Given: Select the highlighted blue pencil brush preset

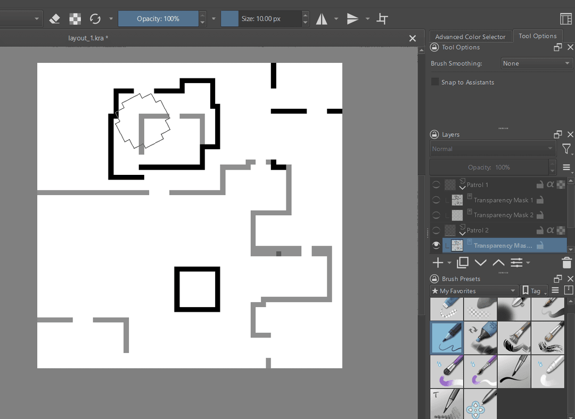Looking at the screenshot, I should 447,338.
